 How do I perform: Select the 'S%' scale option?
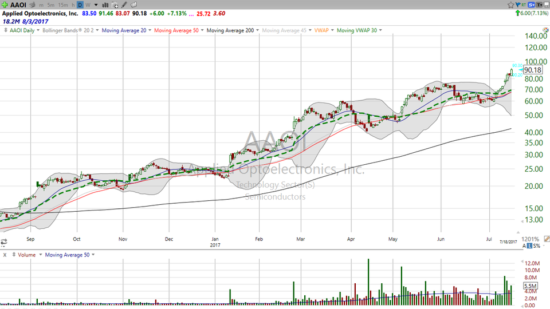point(536,246)
